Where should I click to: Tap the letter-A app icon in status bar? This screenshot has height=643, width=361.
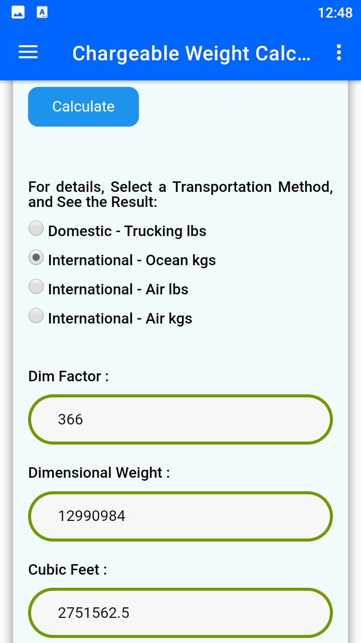point(42,12)
